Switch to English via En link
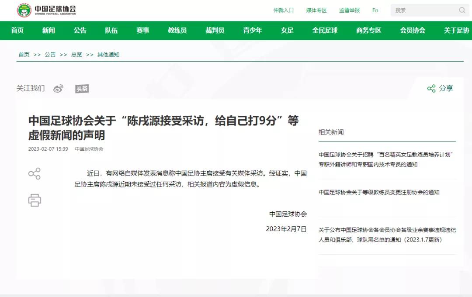This screenshot has width=472, height=297. click(375, 10)
